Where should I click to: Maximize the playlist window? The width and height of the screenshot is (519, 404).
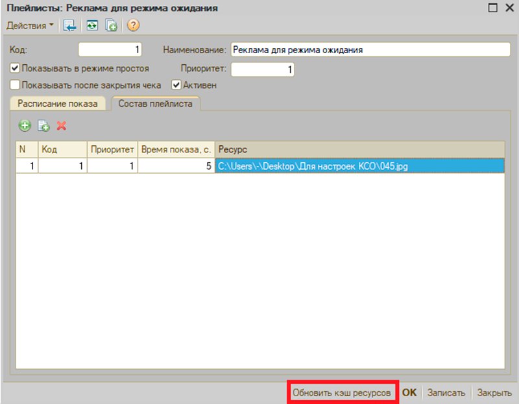click(x=492, y=8)
